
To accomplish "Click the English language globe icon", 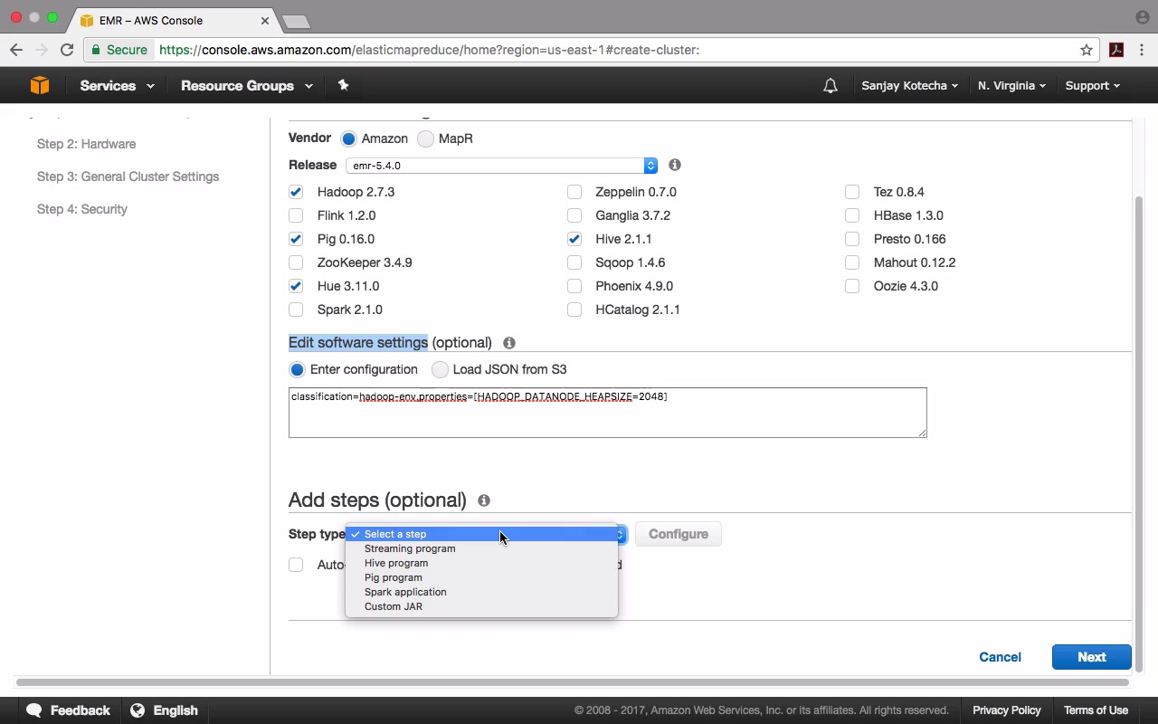I will [x=138, y=710].
